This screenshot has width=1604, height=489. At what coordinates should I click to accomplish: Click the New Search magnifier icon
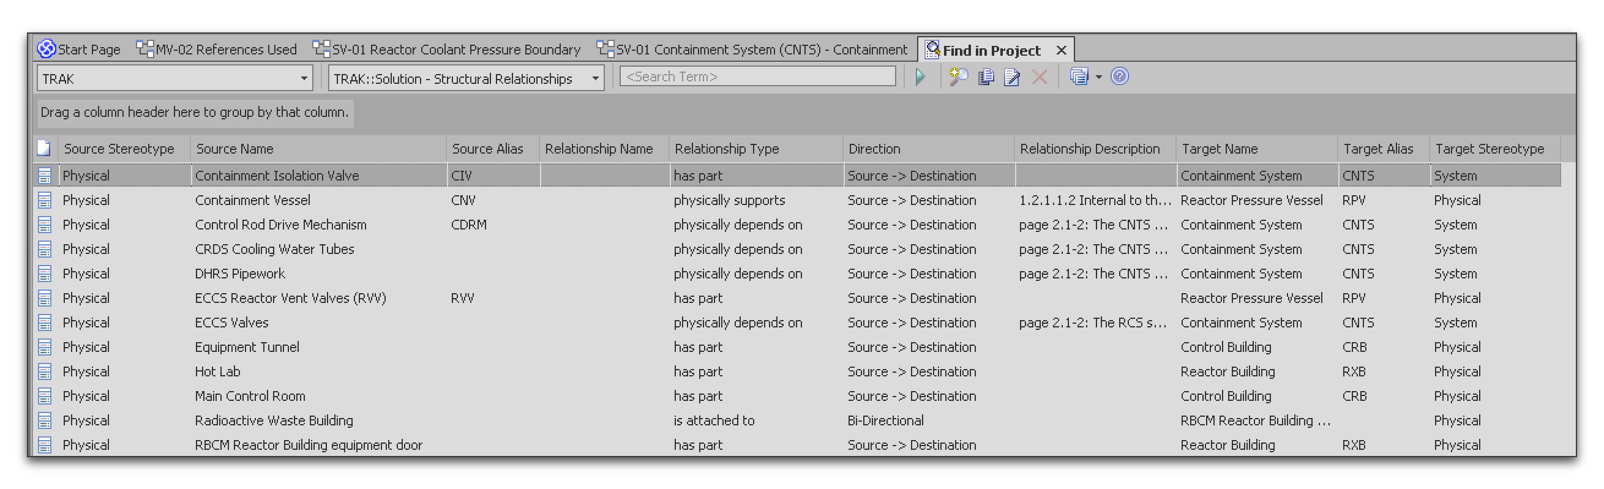point(958,77)
